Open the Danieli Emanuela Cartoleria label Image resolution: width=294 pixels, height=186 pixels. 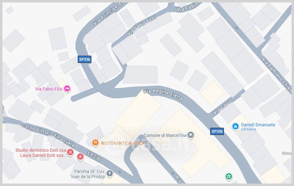pyautogui.click(x=258, y=127)
